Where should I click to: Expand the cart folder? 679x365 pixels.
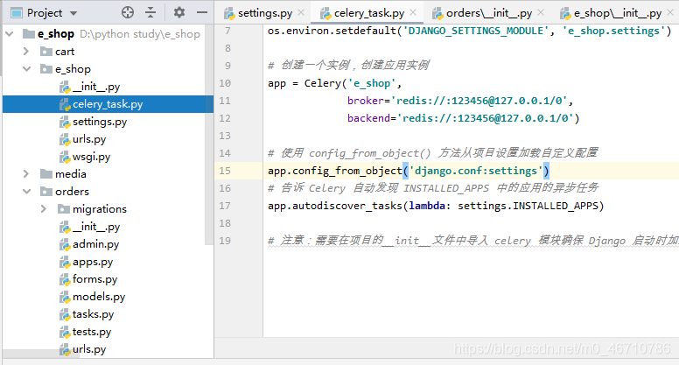tap(26, 52)
